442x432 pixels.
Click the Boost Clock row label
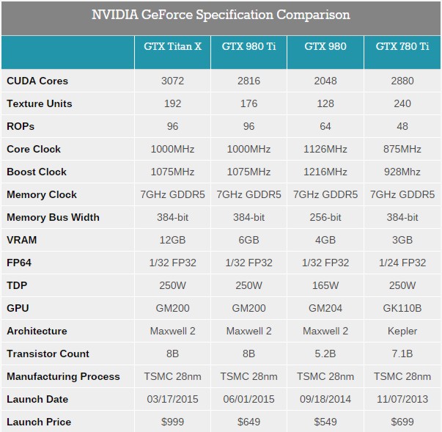coord(37,172)
